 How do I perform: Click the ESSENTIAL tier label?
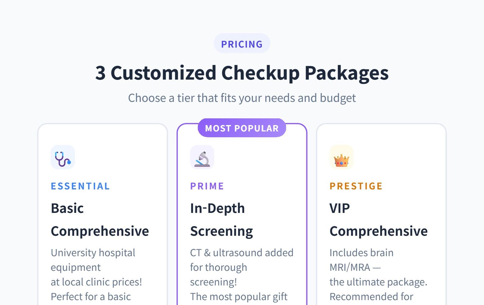point(80,186)
